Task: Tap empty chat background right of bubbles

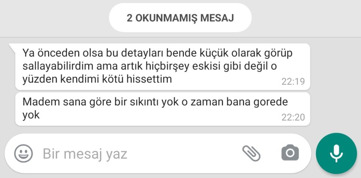Action: coord(336,85)
